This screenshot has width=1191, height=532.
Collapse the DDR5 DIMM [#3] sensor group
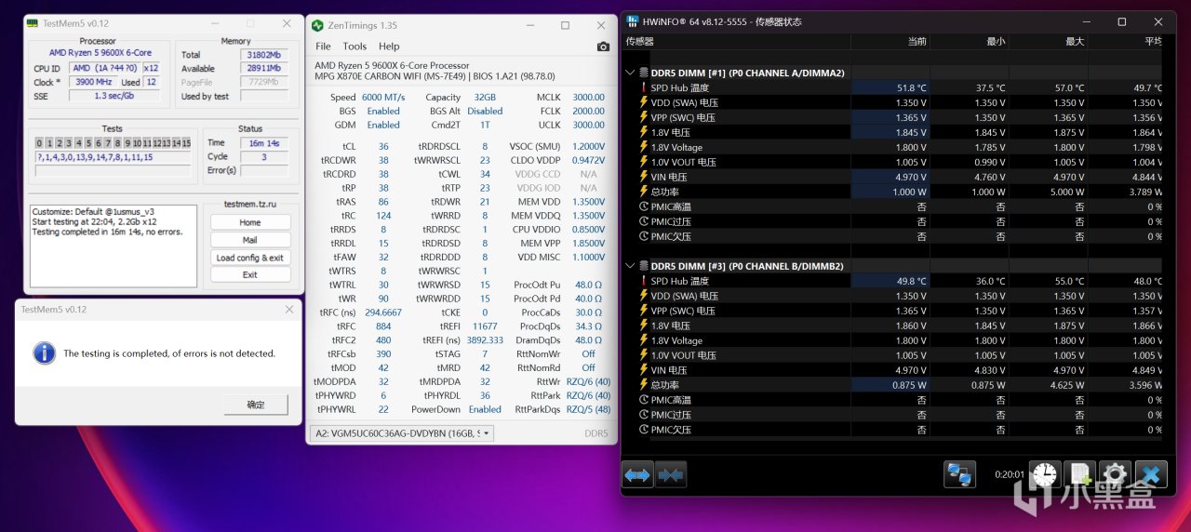[x=630, y=266]
